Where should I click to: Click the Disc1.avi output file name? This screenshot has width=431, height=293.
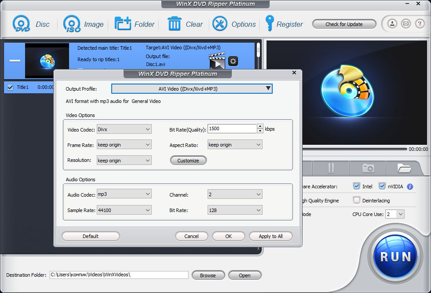[156, 64]
